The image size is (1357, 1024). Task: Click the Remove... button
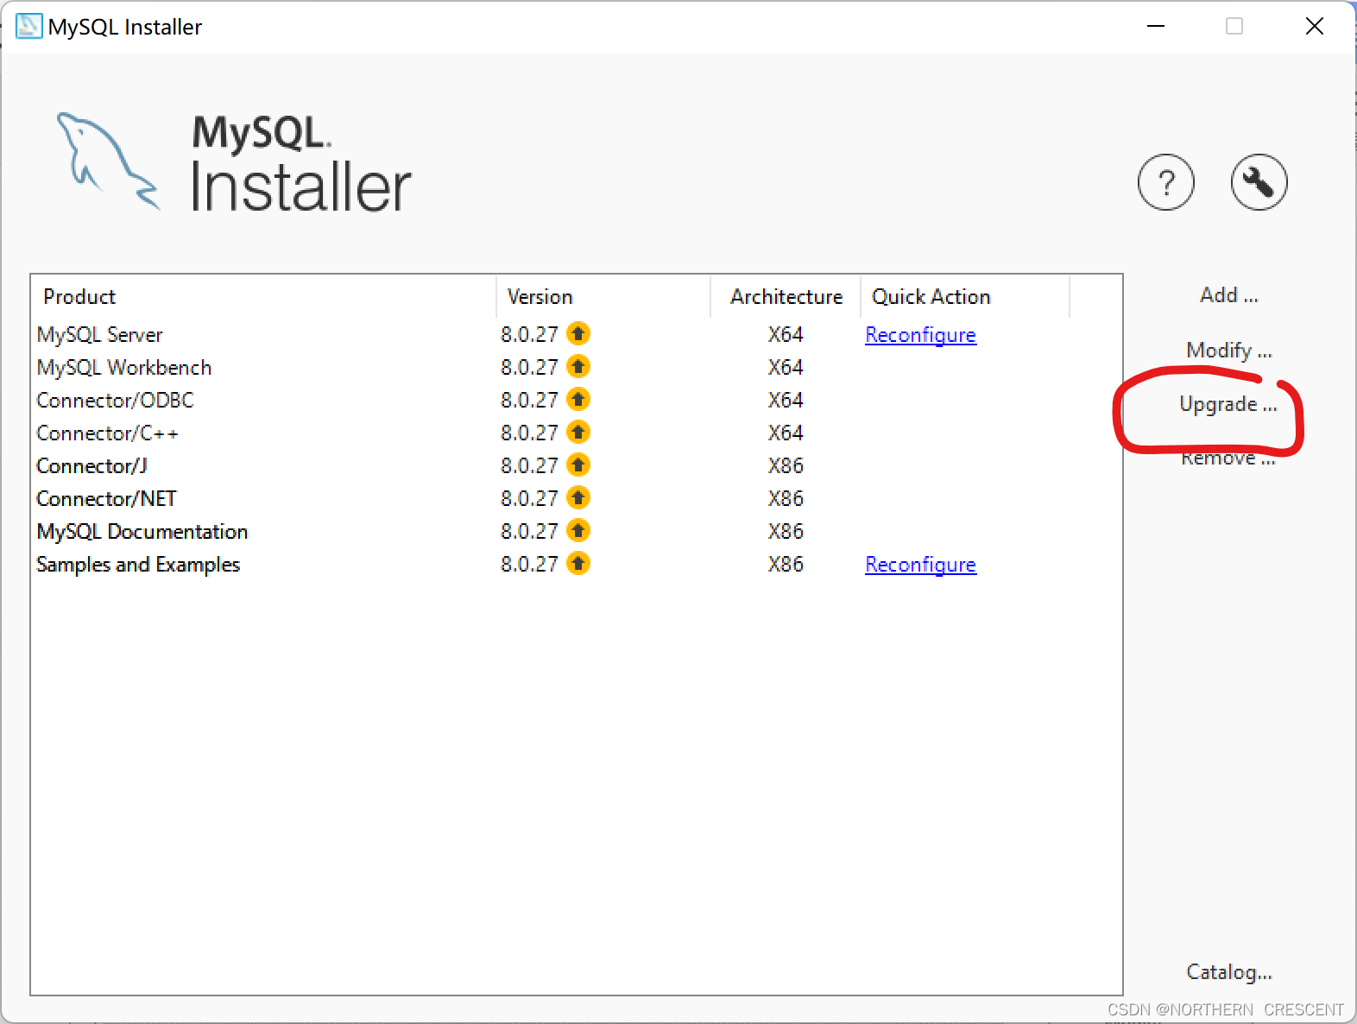(1228, 458)
